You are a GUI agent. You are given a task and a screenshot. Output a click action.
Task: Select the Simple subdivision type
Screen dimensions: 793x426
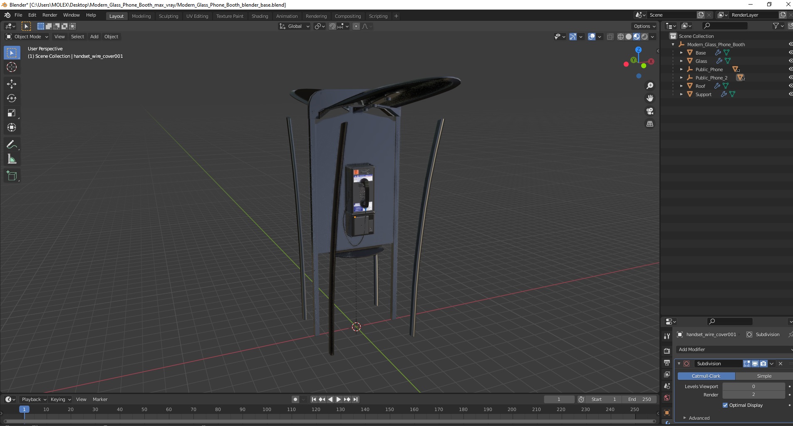[764, 376]
